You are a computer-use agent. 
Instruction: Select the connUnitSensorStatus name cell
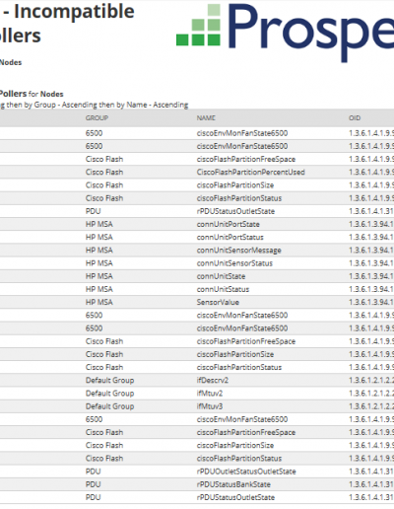[234, 263]
